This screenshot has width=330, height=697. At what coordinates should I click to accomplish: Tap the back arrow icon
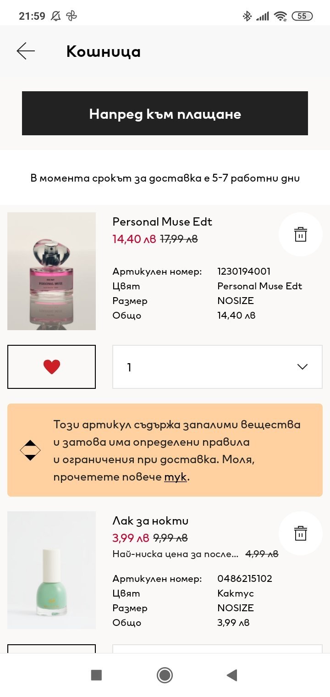[x=26, y=51]
